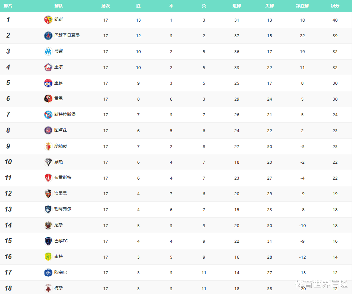Image resolution: width=352 pixels, height=294 pixels.
Task: Select the 净胜球 goal difference header
Action: (302, 6)
